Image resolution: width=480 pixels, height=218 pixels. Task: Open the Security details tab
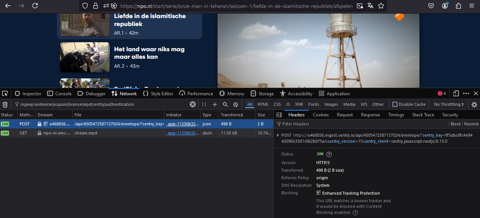tap(450, 115)
